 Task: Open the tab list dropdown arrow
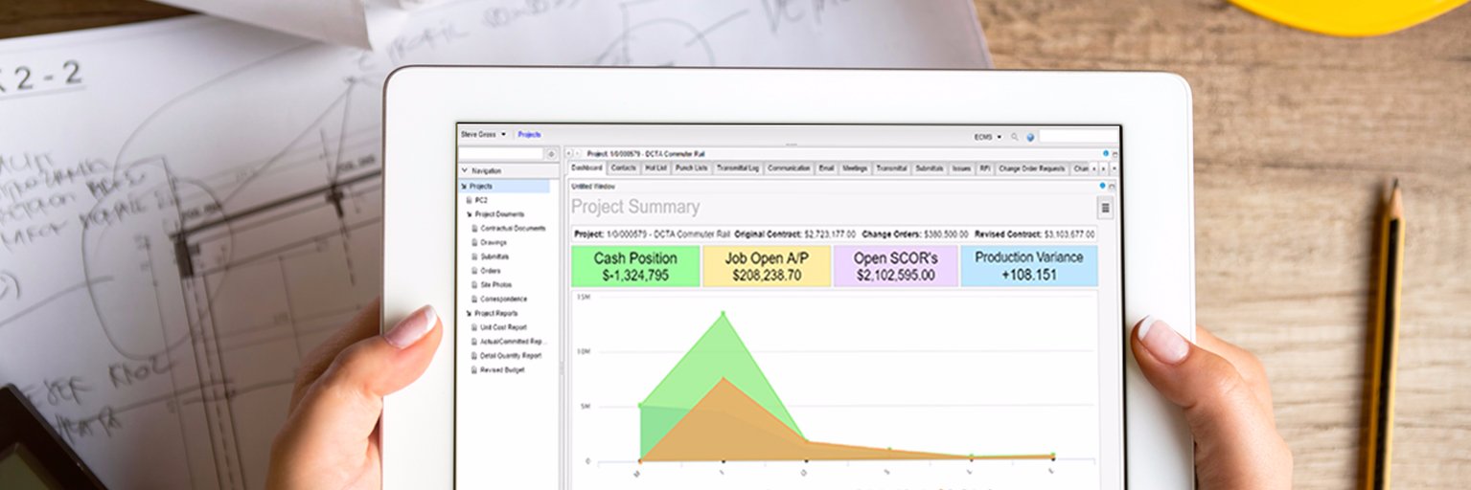click(x=1114, y=168)
